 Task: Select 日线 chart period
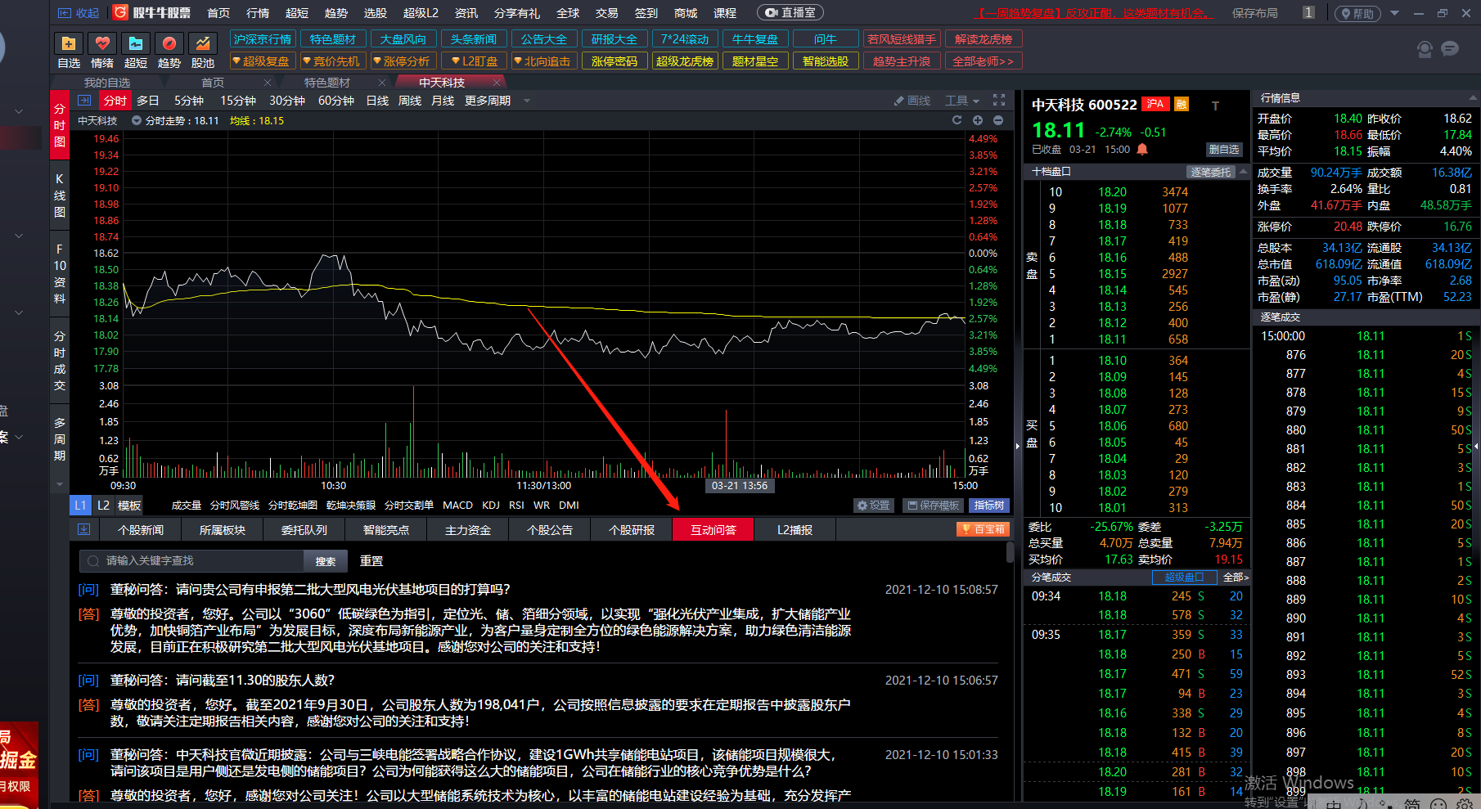click(377, 101)
